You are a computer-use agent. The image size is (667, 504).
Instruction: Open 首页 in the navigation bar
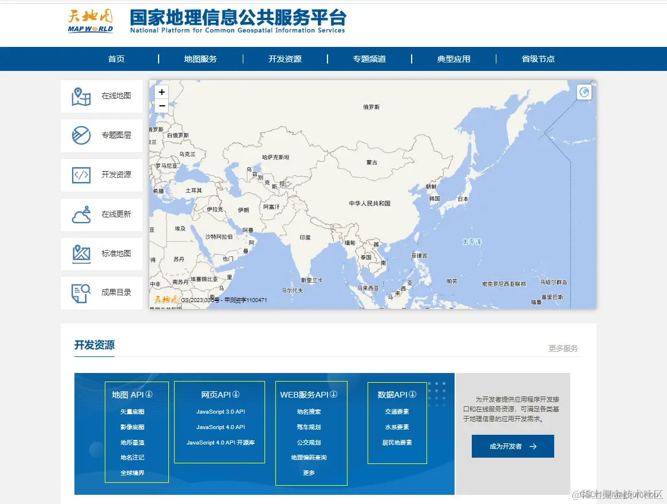[x=116, y=59]
